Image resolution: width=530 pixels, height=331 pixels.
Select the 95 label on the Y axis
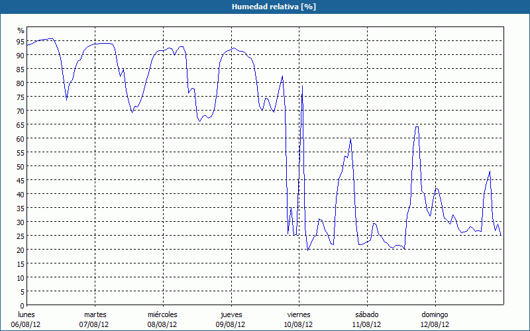(21, 42)
